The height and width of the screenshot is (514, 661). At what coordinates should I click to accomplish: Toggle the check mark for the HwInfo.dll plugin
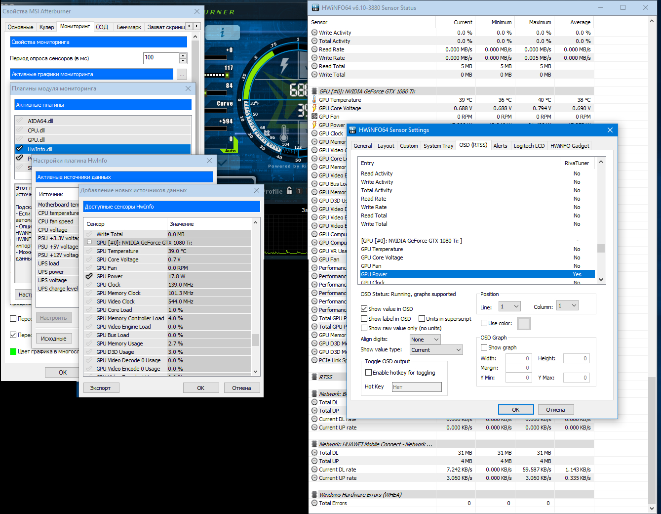pos(20,149)
